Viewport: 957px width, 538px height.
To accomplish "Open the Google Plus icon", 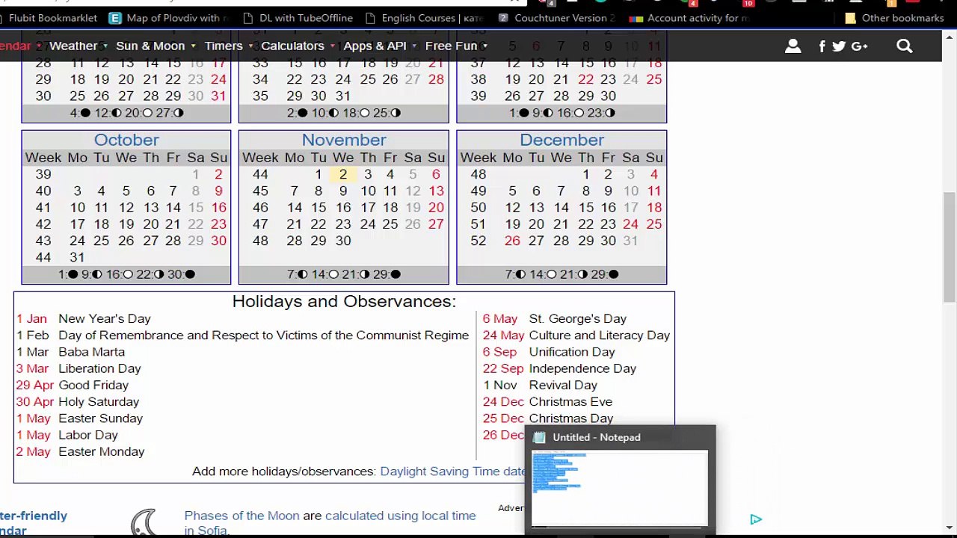I will point(859,46).
